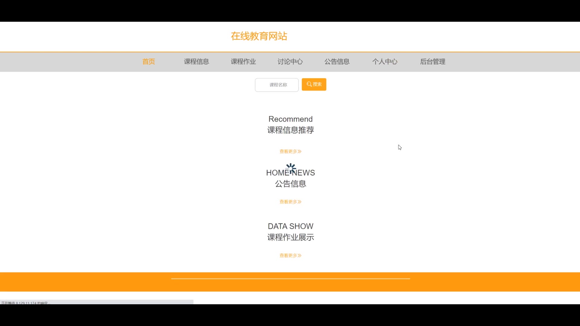This screenshot has height=326, width=580.
Task: Click the Recommend heading
Action: coord(290,119)
